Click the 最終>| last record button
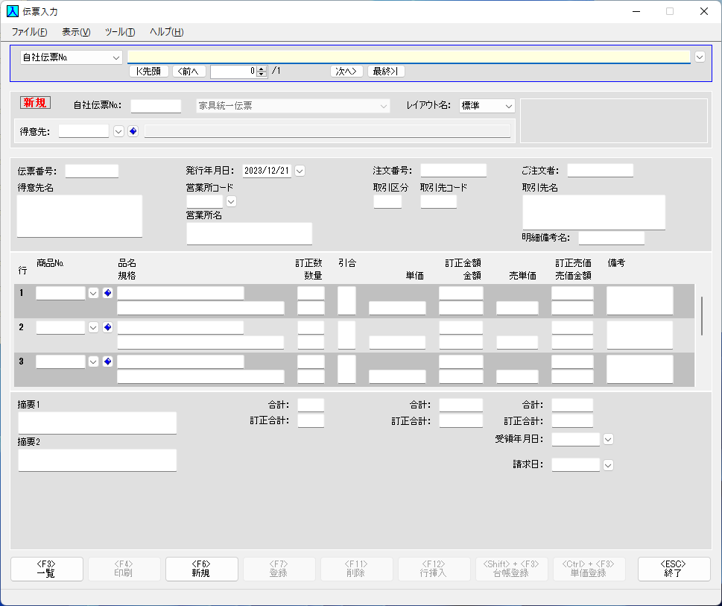 386,72
